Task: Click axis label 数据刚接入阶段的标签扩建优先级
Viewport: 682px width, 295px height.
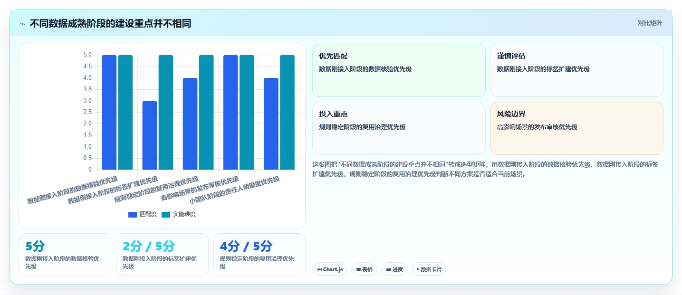Action: point(113,190)
